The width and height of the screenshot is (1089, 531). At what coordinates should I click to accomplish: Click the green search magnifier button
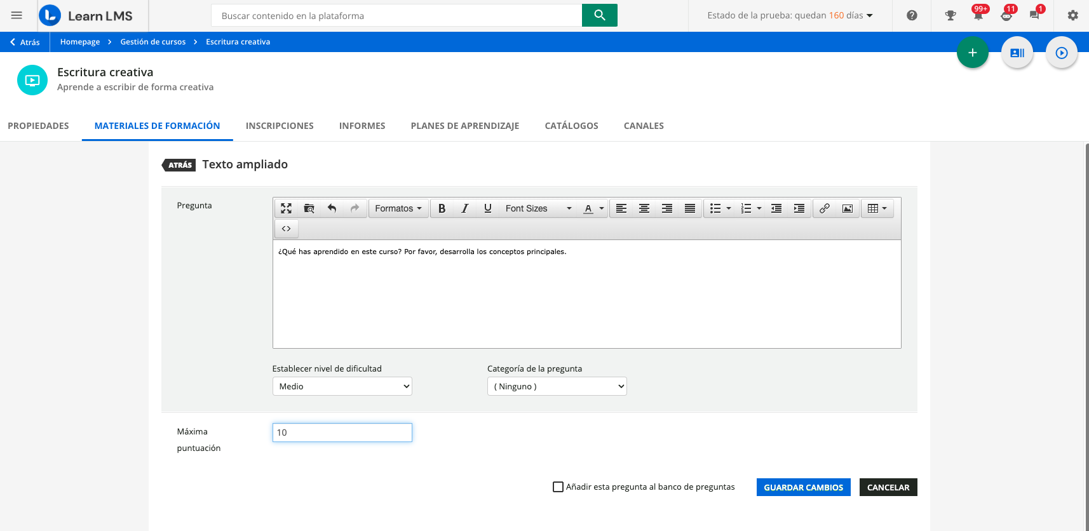(x=599, y=15)
